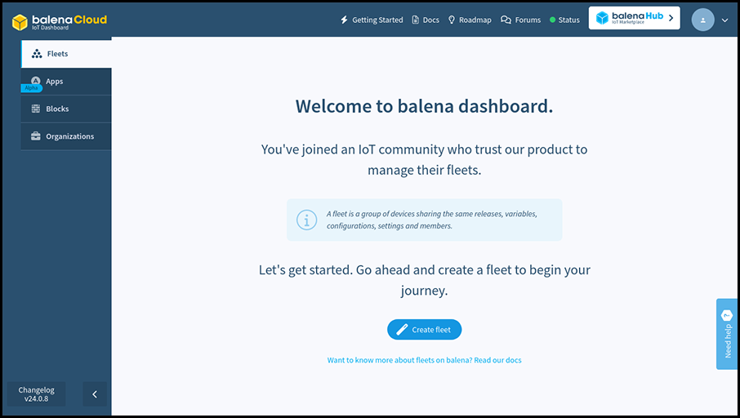Open the Docs link
Image resolution: width=740 pixels, height=418 pixels.
[x=426, y=20]
